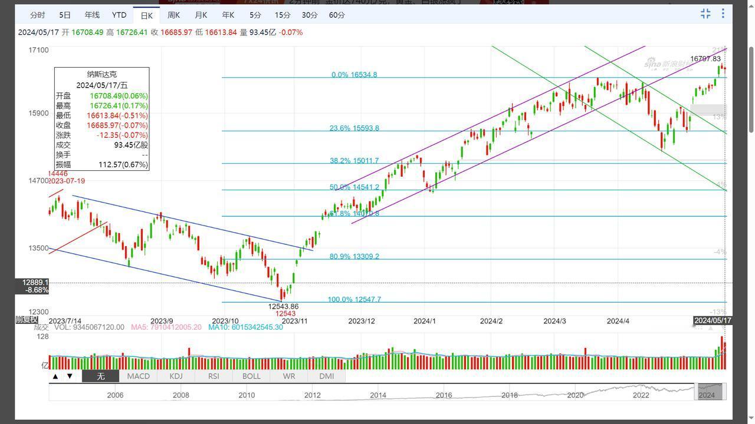Click the MA10 volume average label
The height and width of the screenshot is (424, 755).
click(245, 327)
